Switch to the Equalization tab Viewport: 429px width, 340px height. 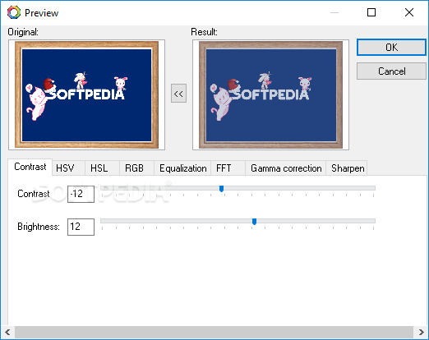(183, 168)
